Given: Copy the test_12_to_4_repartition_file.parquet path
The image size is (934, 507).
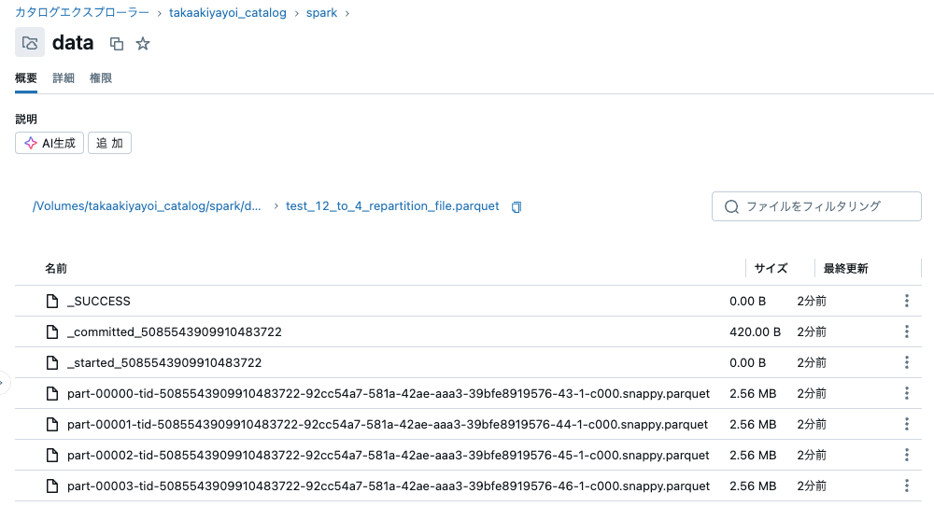Looking at the screenshot, I should 517,206.
